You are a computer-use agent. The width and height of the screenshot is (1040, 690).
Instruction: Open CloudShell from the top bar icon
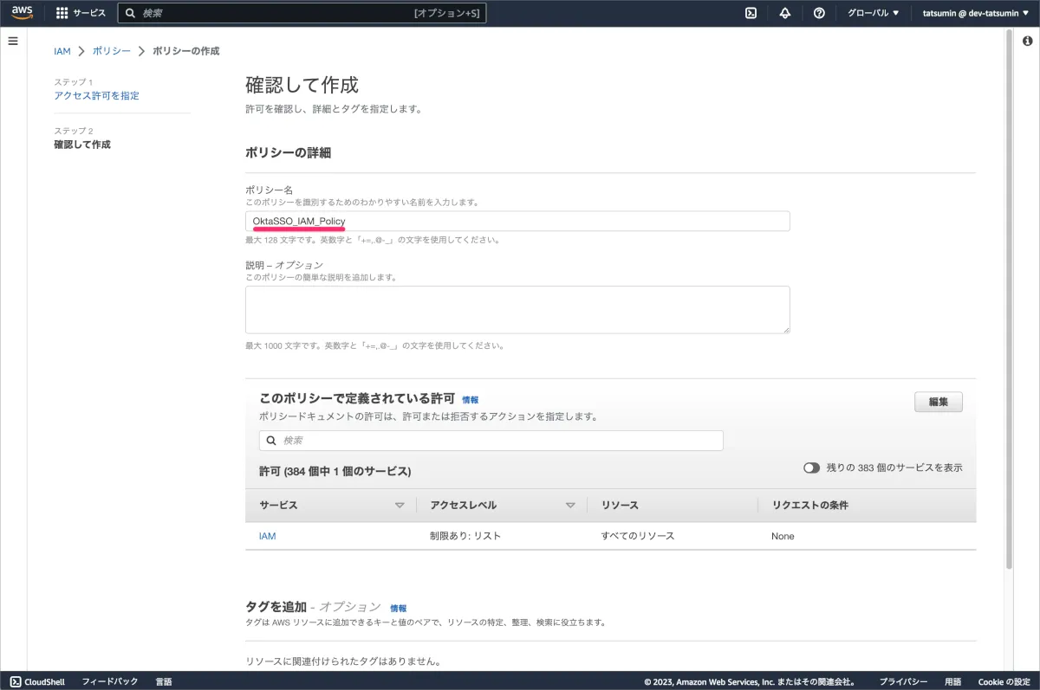tap(751, 13)
